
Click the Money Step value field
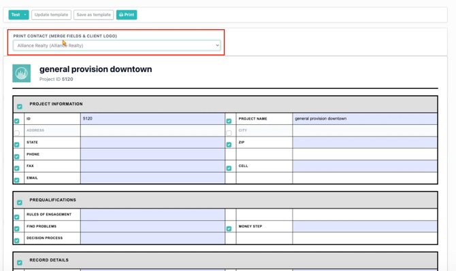tap(365, 226)
